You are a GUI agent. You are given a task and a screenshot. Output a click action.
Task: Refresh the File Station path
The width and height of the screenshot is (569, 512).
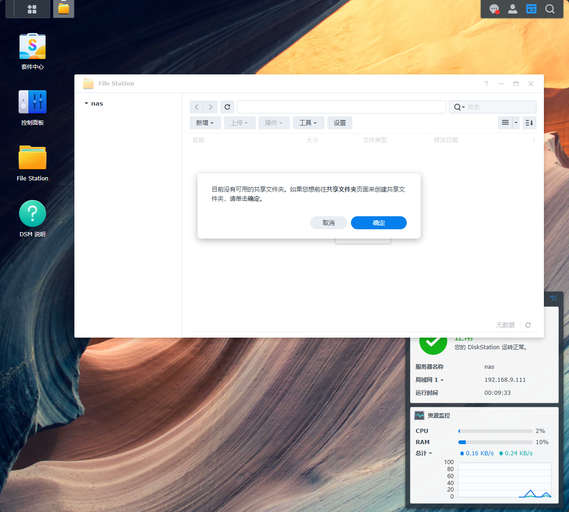click(227, 107)
